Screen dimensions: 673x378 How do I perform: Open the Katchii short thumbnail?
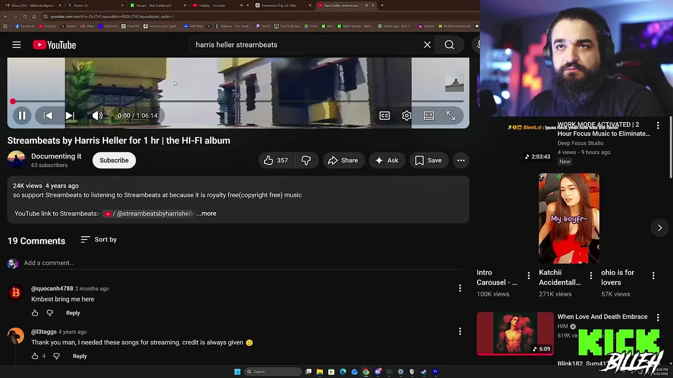(x=569, y=218)
